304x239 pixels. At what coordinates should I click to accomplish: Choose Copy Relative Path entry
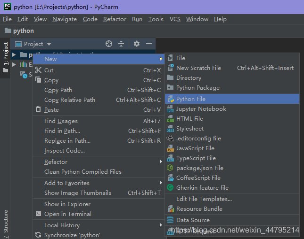click(99, 100)
